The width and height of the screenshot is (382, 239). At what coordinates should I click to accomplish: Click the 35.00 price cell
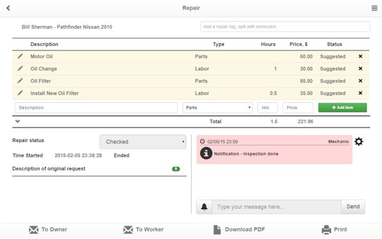(306, 93)
